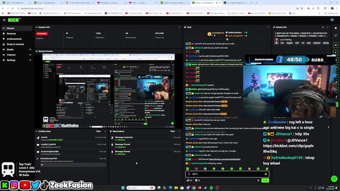Open the Achievements sidebar page

click(x=17, y=39)
